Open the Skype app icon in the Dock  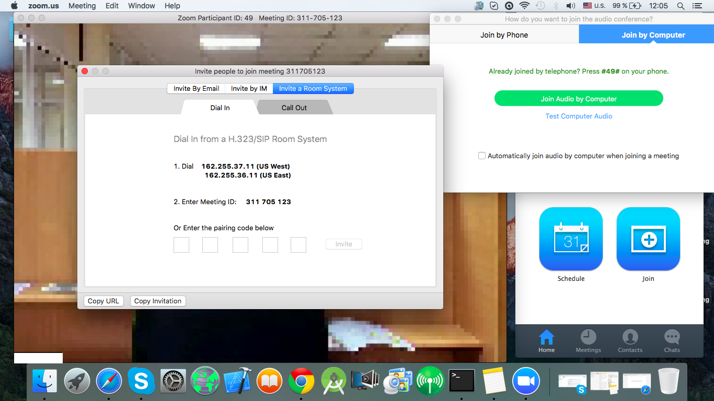(x=141, y=381)
